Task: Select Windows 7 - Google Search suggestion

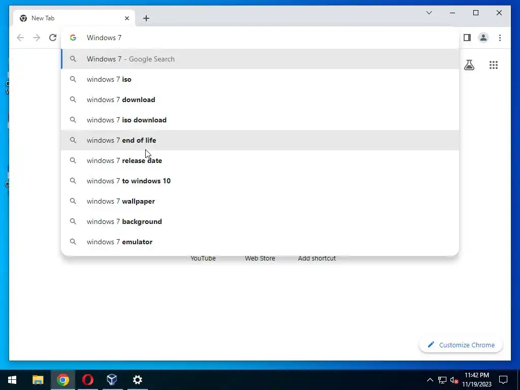Action: pos(260,59)
